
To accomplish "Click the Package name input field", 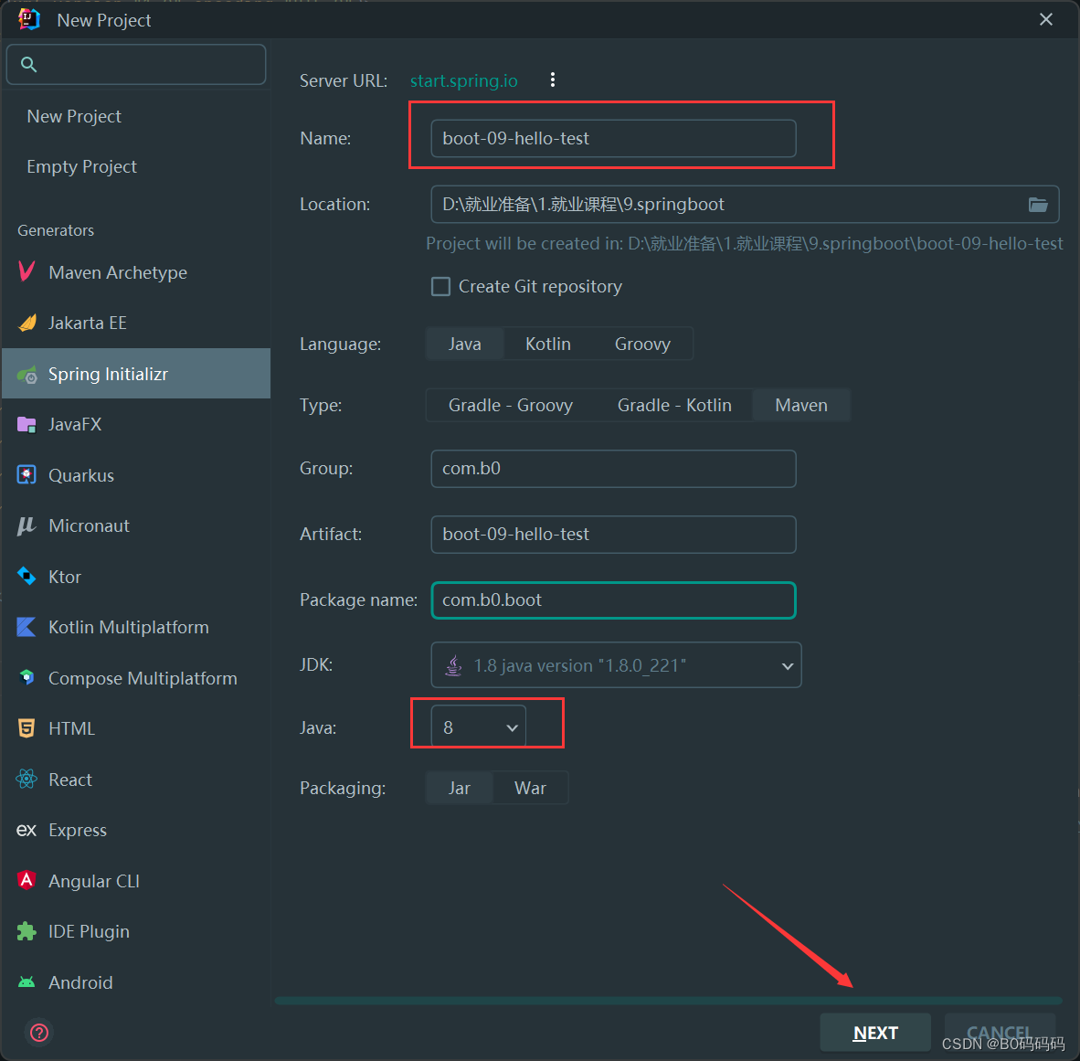I will (x=613, y=600).
